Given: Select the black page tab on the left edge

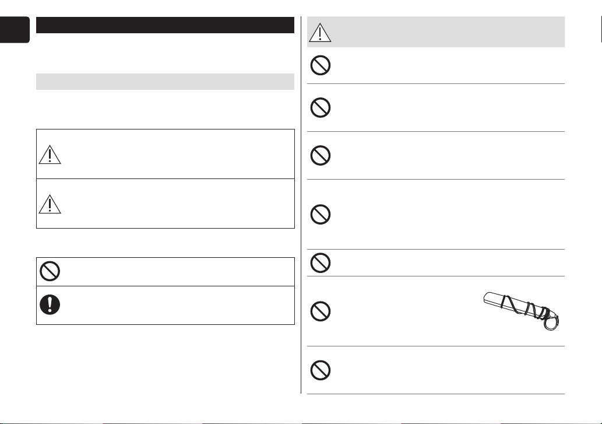Looking at the screenshot, I should tap(15, 30).
